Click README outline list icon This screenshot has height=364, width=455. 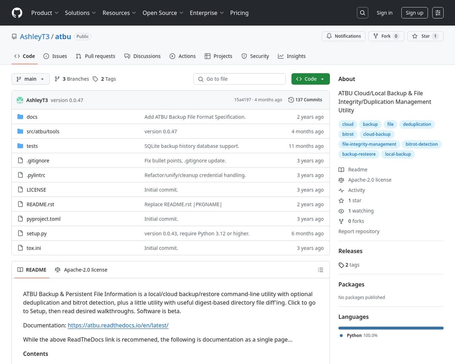pyautogui.click(x=320, y=270)
